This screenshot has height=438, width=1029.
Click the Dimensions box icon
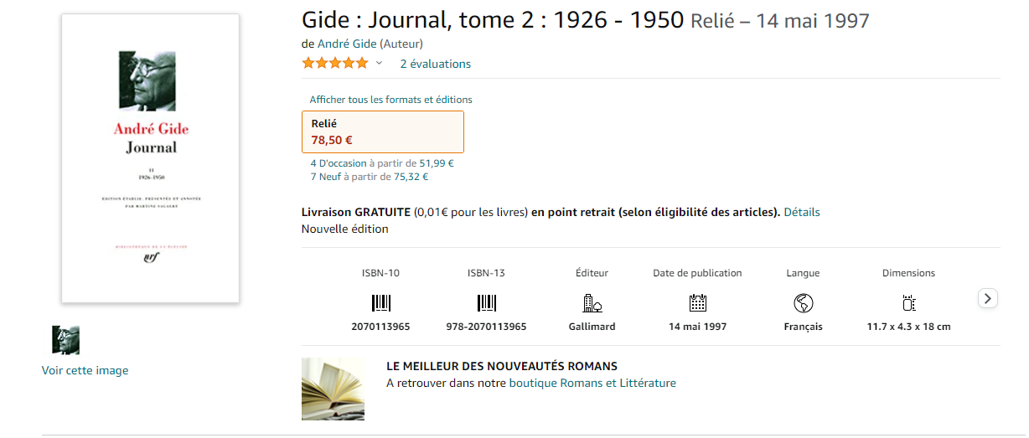click(908, 303)
